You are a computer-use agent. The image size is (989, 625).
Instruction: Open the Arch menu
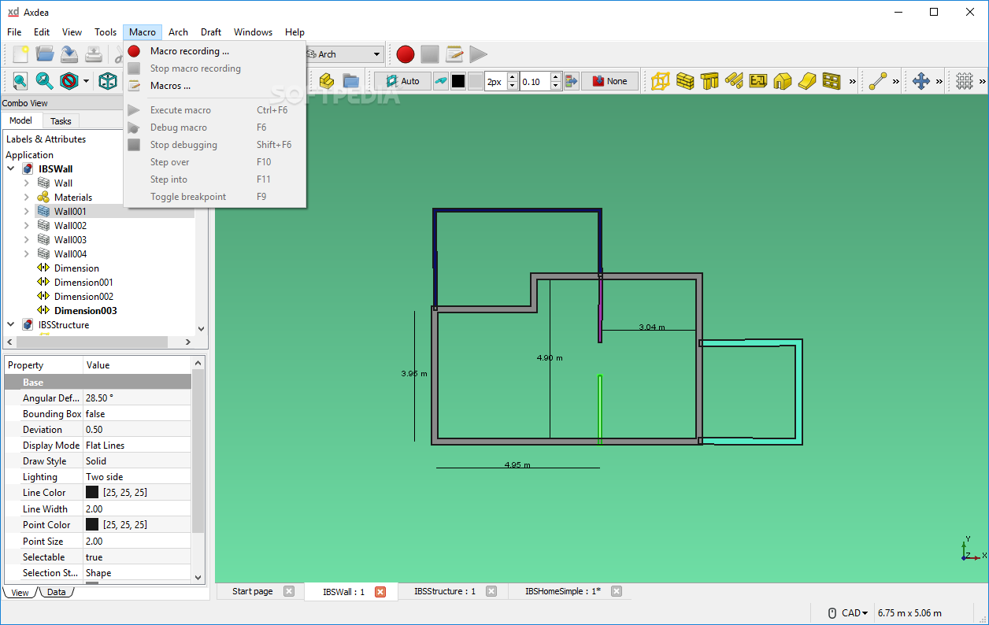pos(179,32)
